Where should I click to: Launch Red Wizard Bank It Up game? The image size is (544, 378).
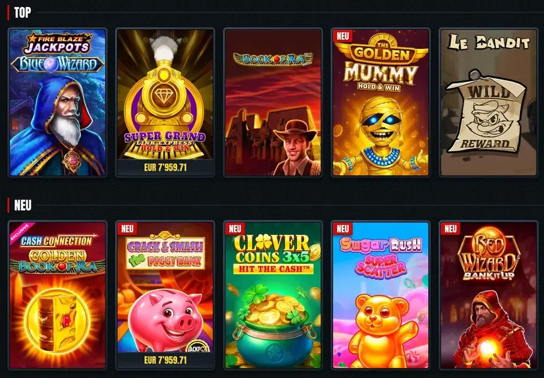(489, 295)
